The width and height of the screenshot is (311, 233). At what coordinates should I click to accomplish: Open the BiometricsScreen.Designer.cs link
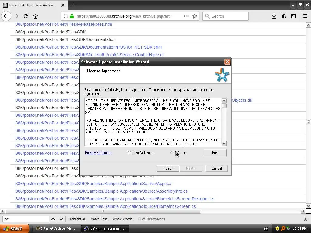click(x=114, y=199)
